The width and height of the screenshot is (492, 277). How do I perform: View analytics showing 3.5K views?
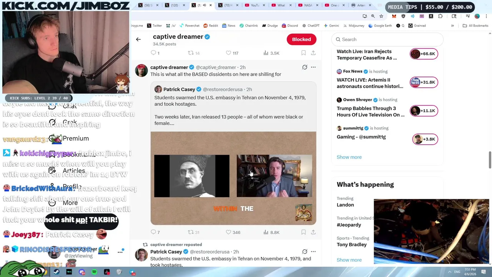(x=271, y=53)
